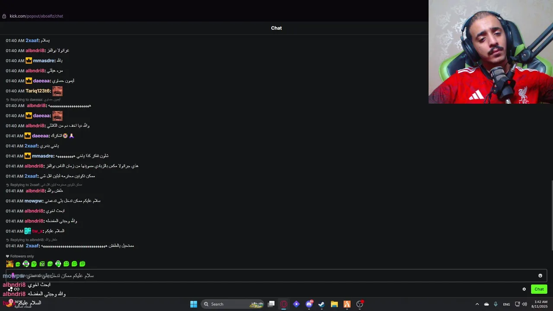Open username 2xaaf on first message

(32, 41)
